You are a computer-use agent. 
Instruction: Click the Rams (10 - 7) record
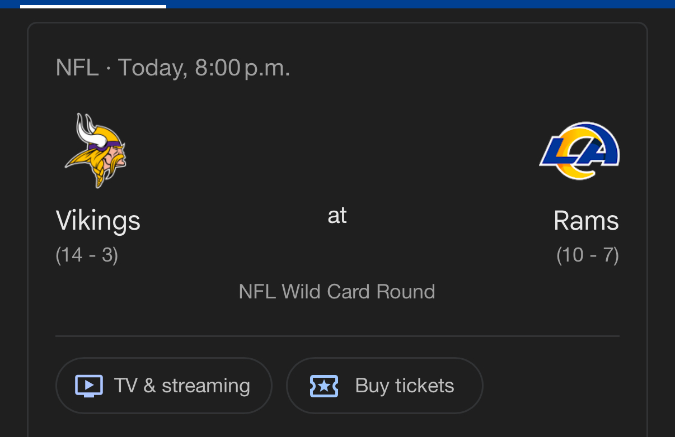pos(588,255)
